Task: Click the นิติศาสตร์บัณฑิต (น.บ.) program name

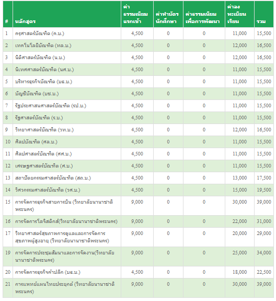Action: 40,58
